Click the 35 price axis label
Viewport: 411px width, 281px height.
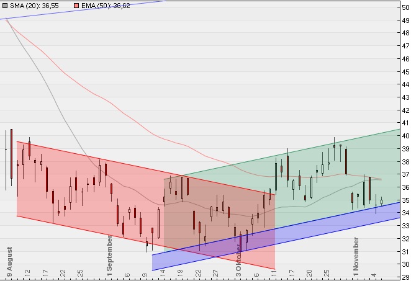[x=405, y=200]
